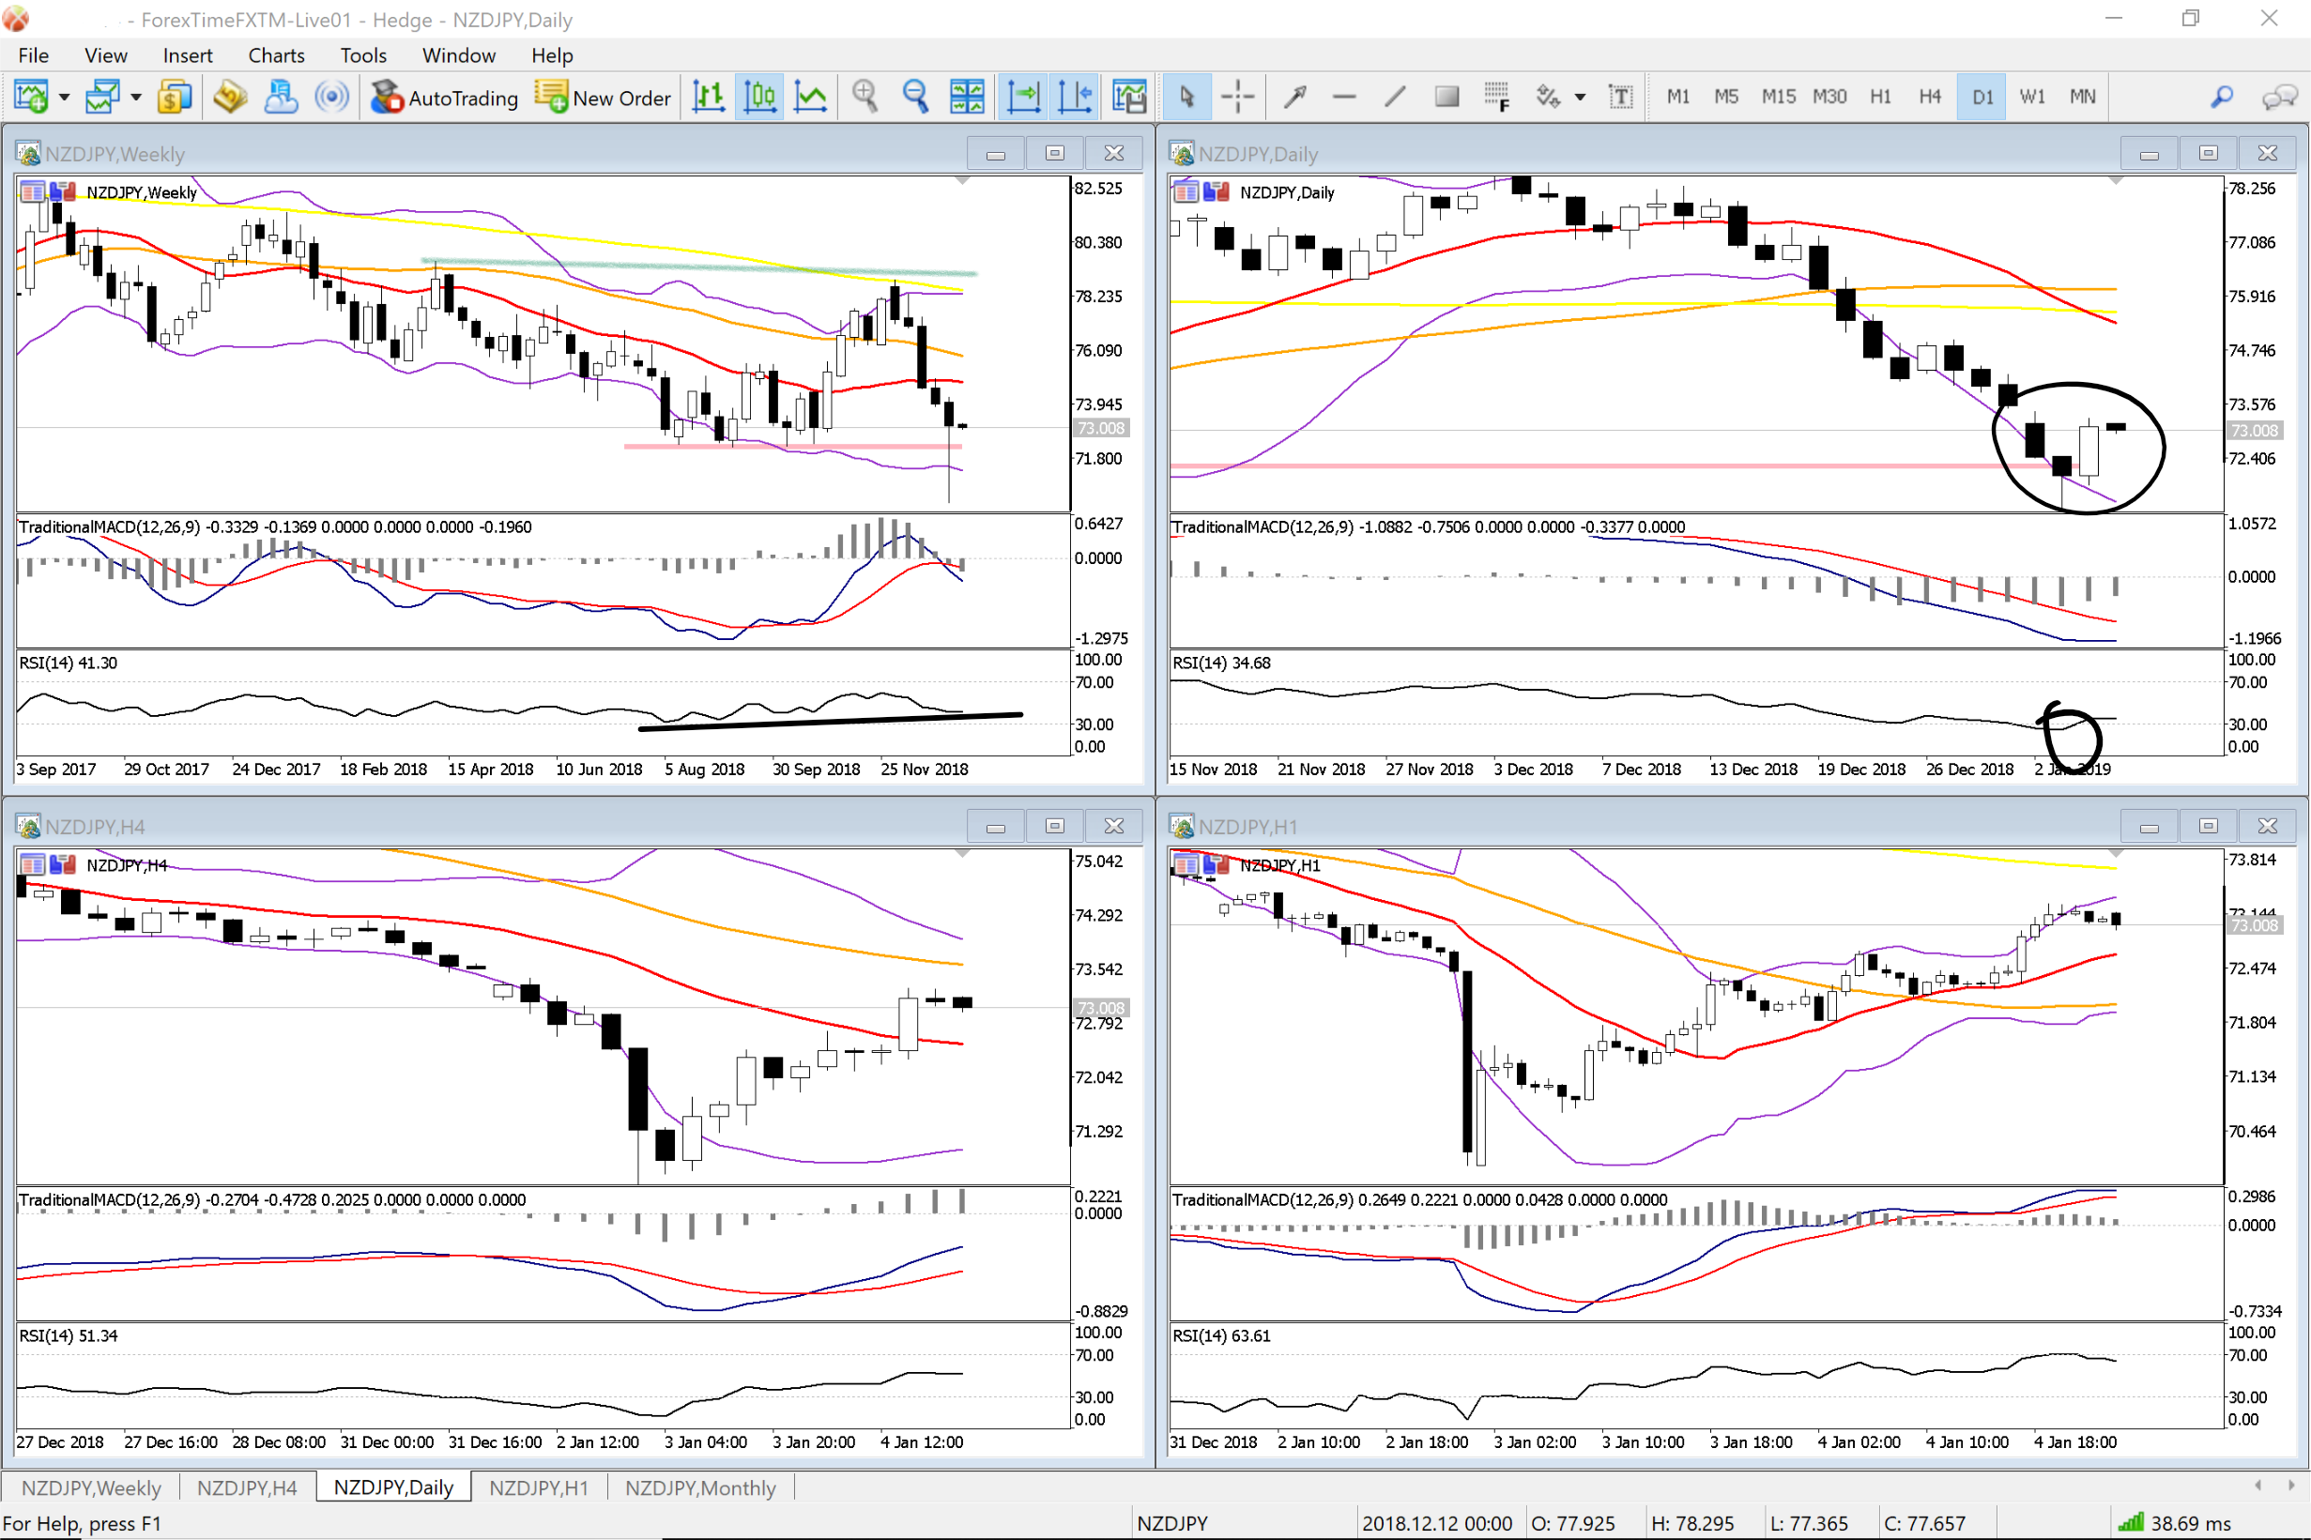The height and width of the screenshot is (1540, 2311).
Task: Expand the new chart dropdown arrow
Action: point(65,97)
